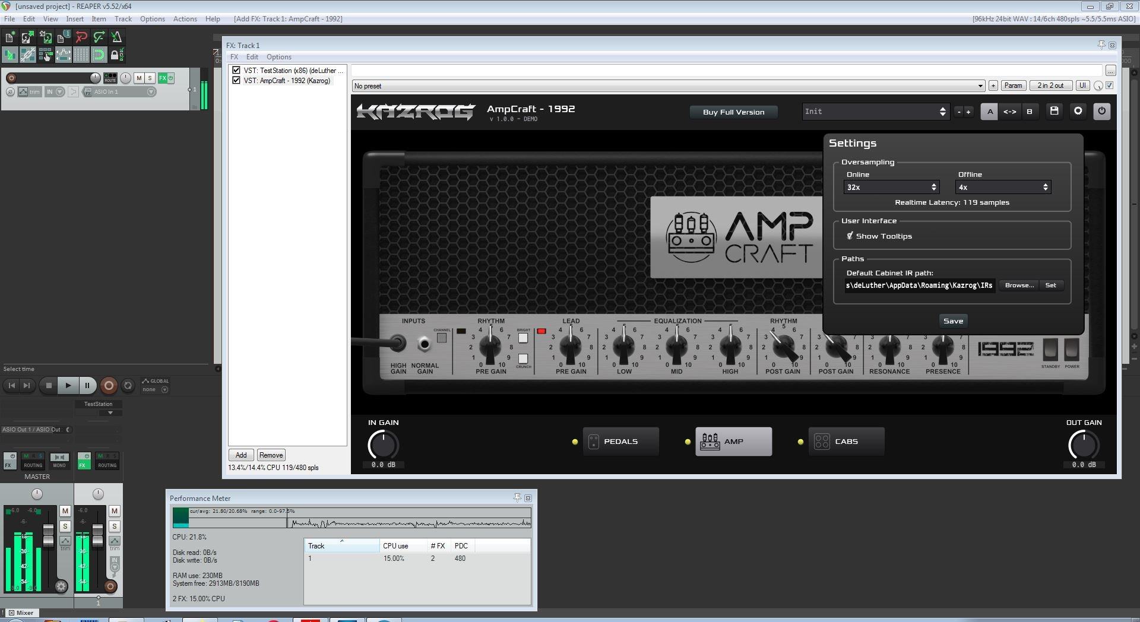The image size is (1140, 622).
Task: Click the Record button in transport
Action: [109, 386]
